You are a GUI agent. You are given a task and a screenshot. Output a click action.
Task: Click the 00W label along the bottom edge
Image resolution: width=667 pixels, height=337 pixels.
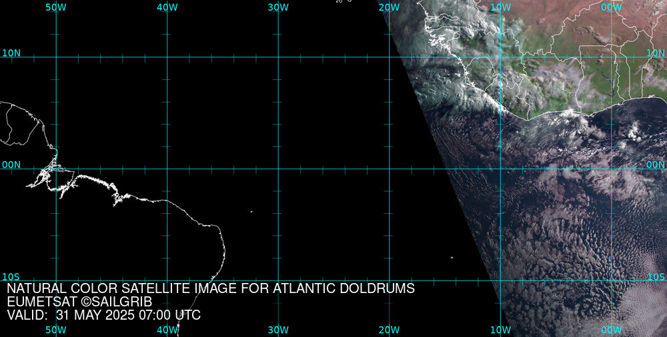611,330
